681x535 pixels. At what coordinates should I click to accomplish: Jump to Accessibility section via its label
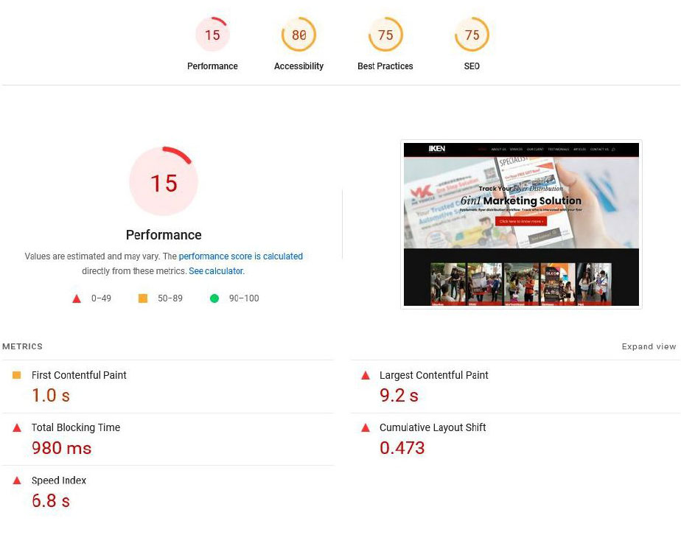[x=298, y=66]
